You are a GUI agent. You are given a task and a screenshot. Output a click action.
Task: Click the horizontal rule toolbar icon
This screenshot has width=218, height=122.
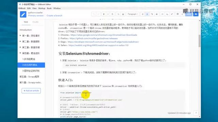tap(182, 14)
